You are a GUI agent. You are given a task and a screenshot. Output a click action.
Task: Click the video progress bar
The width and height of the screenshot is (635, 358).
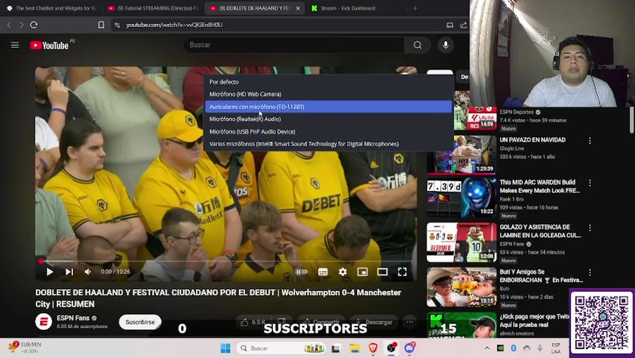[226, 261]
